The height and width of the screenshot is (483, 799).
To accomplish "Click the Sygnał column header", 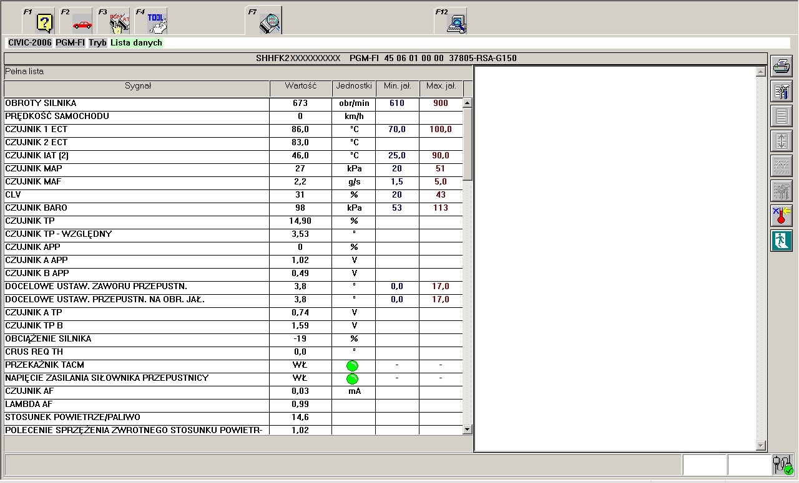I will point(137,88).
